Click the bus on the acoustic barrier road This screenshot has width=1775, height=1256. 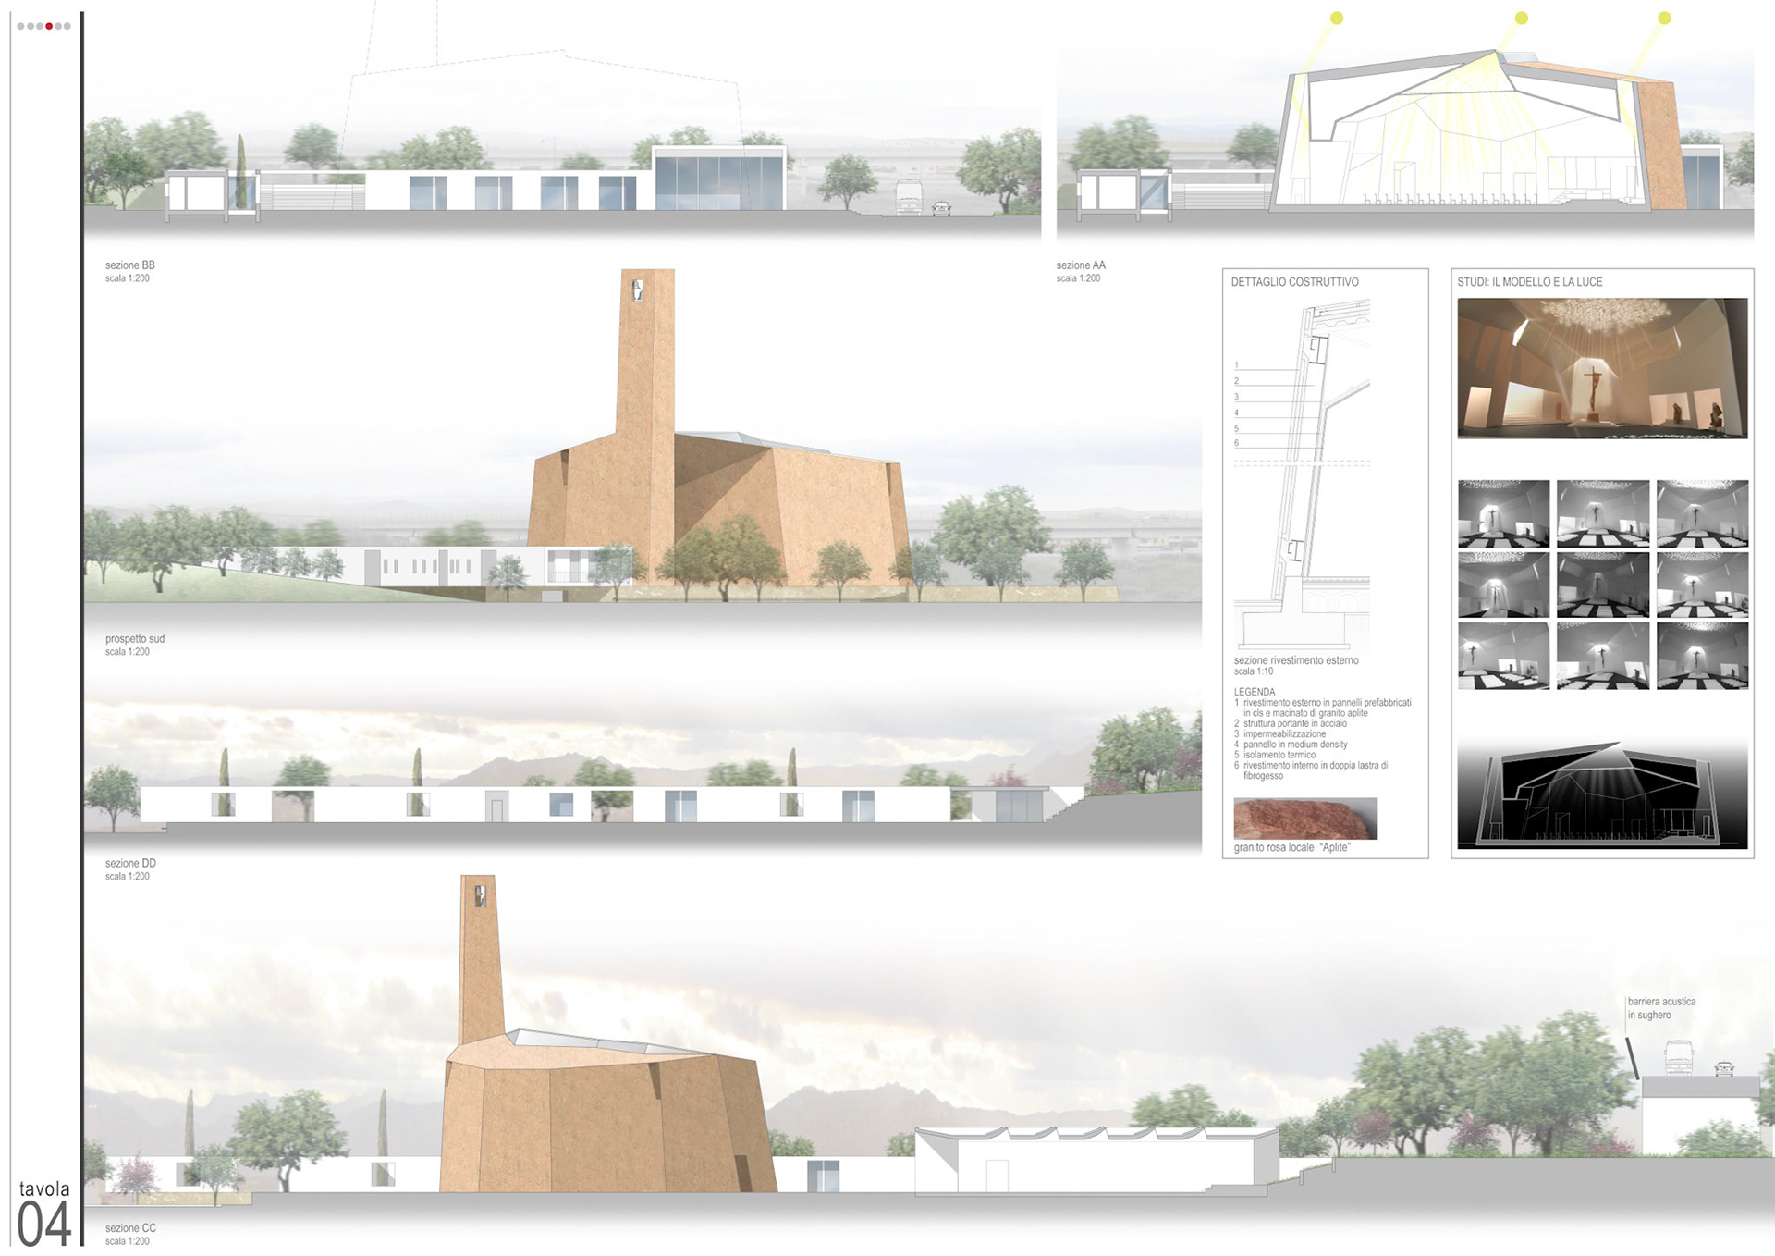[x=1678, y=1057]
